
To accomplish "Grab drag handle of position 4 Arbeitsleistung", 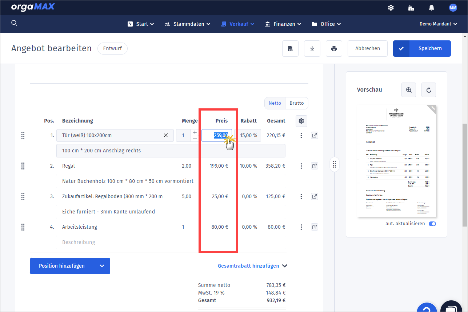I will (23, 227).
